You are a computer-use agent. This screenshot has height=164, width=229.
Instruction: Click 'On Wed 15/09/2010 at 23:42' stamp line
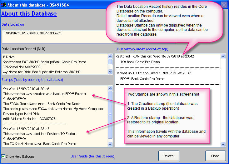26,129
